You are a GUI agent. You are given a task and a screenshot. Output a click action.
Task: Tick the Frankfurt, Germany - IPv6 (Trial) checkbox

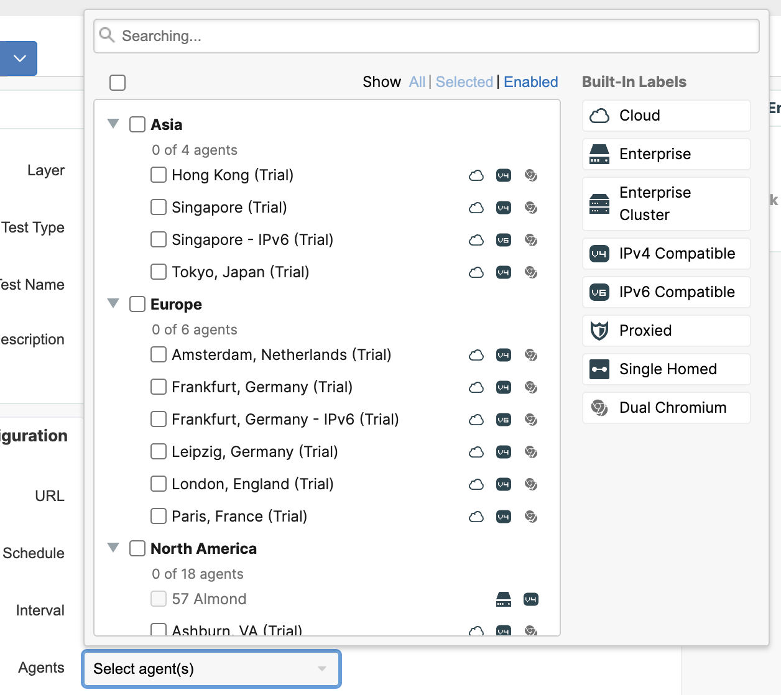pos(159,419)
